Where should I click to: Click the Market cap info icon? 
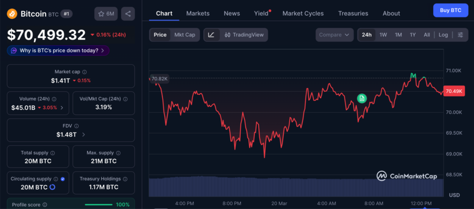[84, 72]
